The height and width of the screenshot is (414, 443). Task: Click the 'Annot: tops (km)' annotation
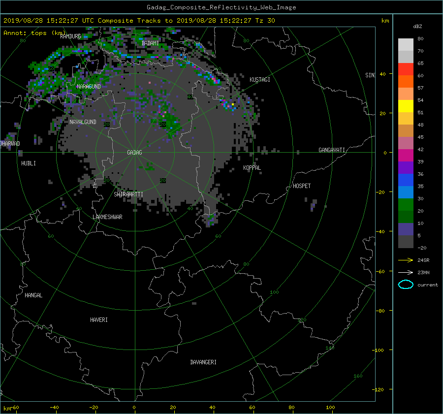[x=34, y=33]
